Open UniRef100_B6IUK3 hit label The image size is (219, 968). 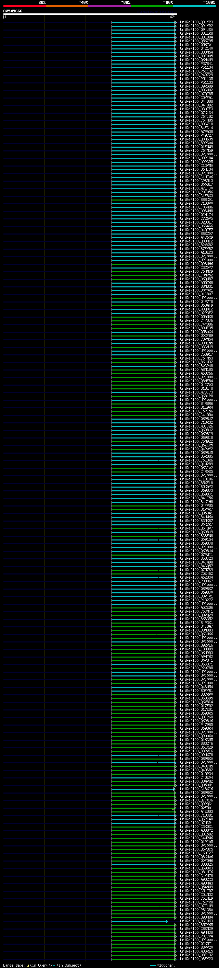(x=196, y=921)
